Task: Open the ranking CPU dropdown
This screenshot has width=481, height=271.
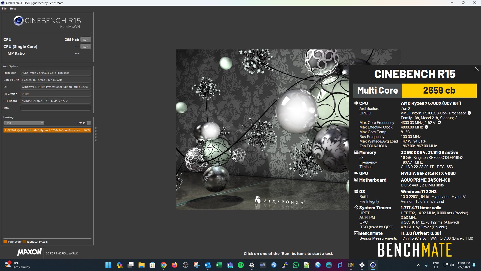Action: (24, 123)
